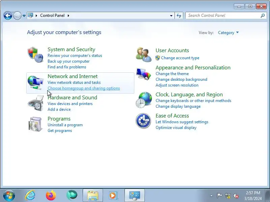
Task: Open the Clock, Language, and Region globe icon
Action: (144, 100)
